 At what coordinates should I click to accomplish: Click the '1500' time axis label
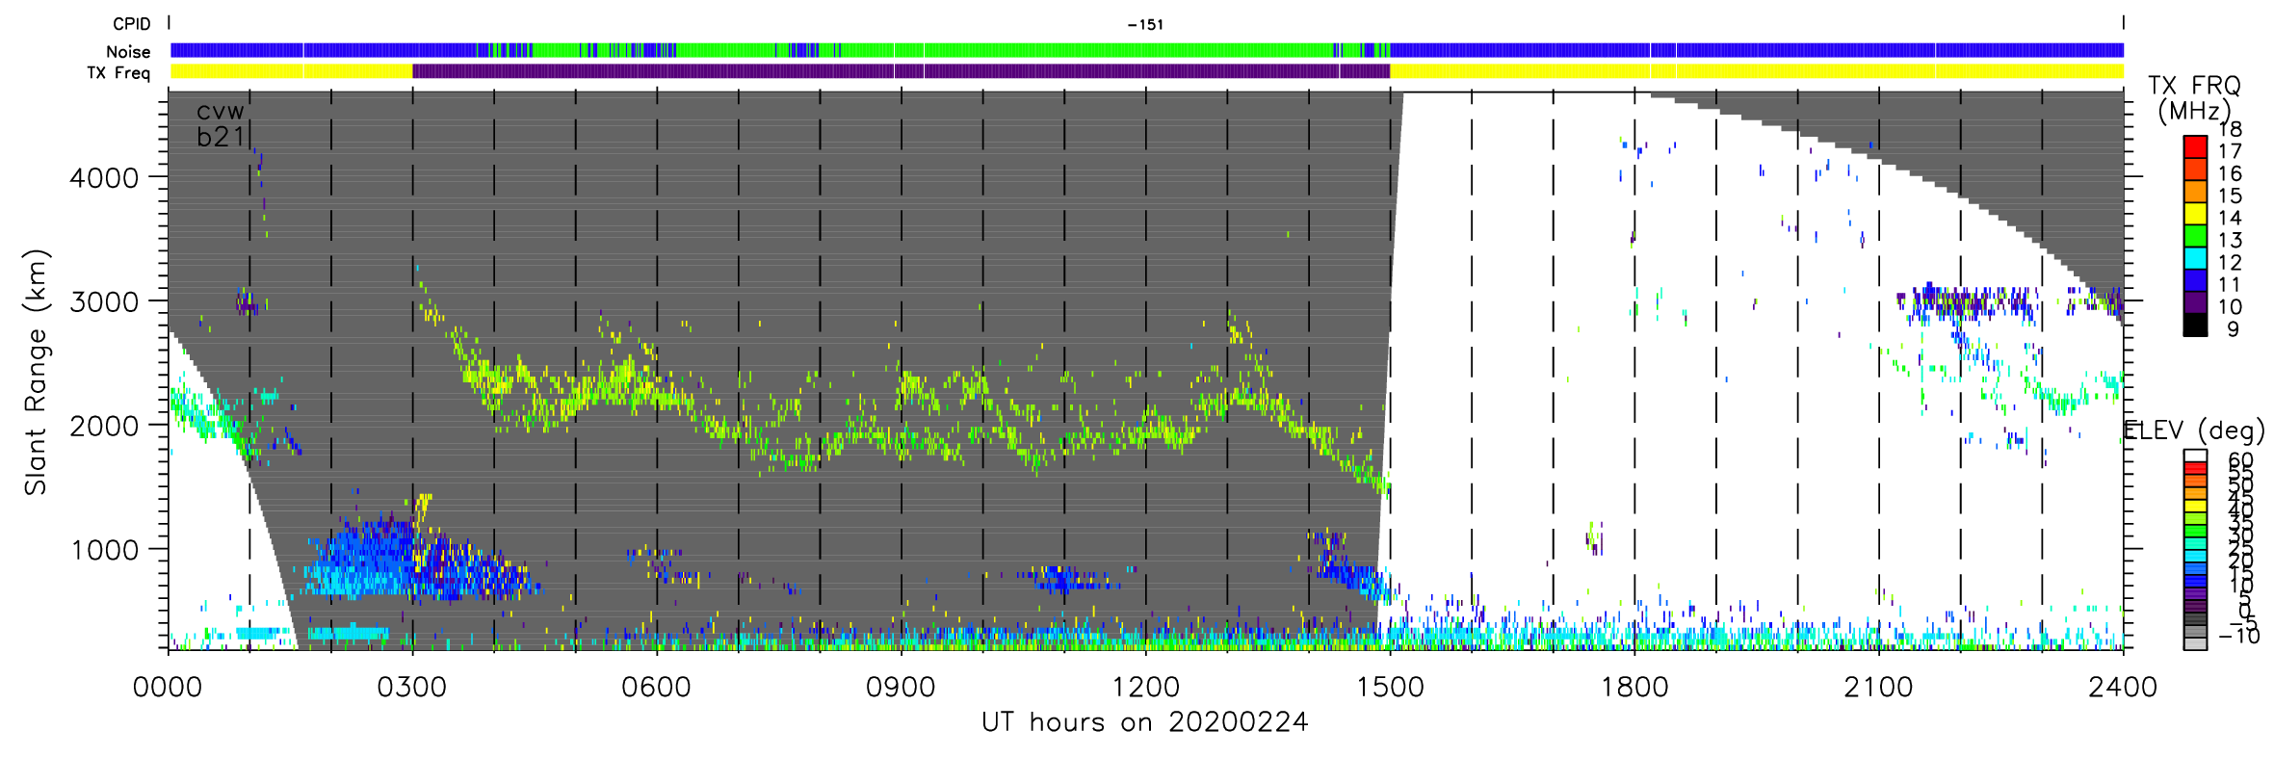1390,688
